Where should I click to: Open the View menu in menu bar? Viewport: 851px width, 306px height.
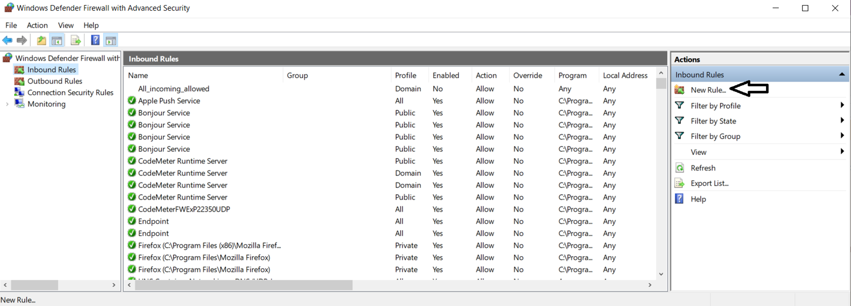point(65,25)
